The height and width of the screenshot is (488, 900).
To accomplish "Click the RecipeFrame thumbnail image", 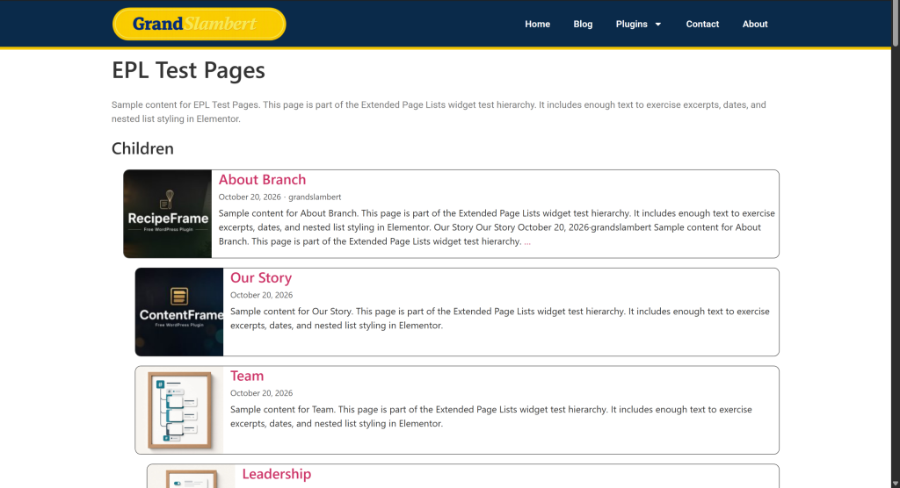I will click(168, 214).
